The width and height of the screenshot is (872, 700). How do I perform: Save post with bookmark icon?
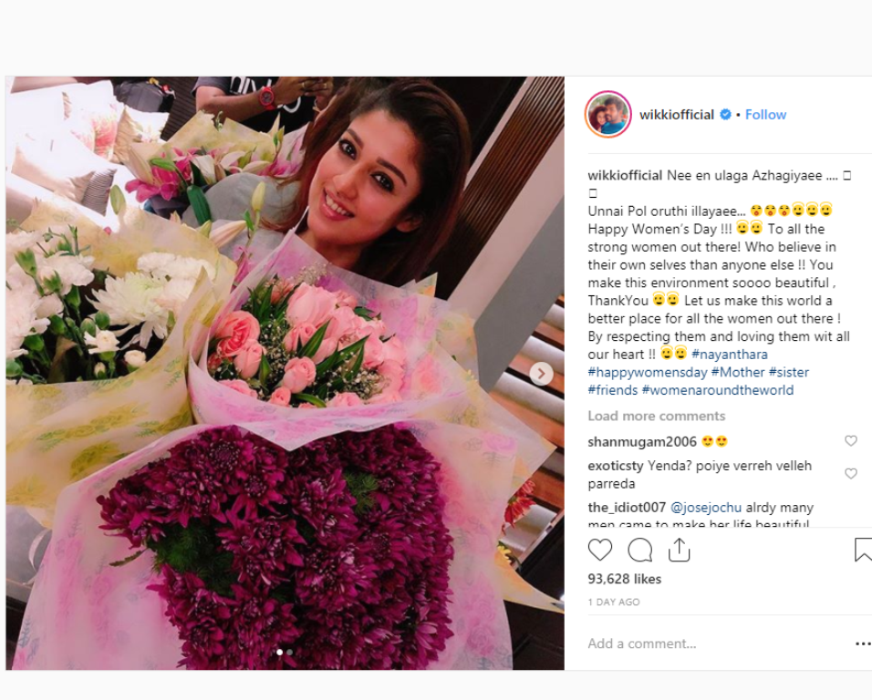[863, 550]
